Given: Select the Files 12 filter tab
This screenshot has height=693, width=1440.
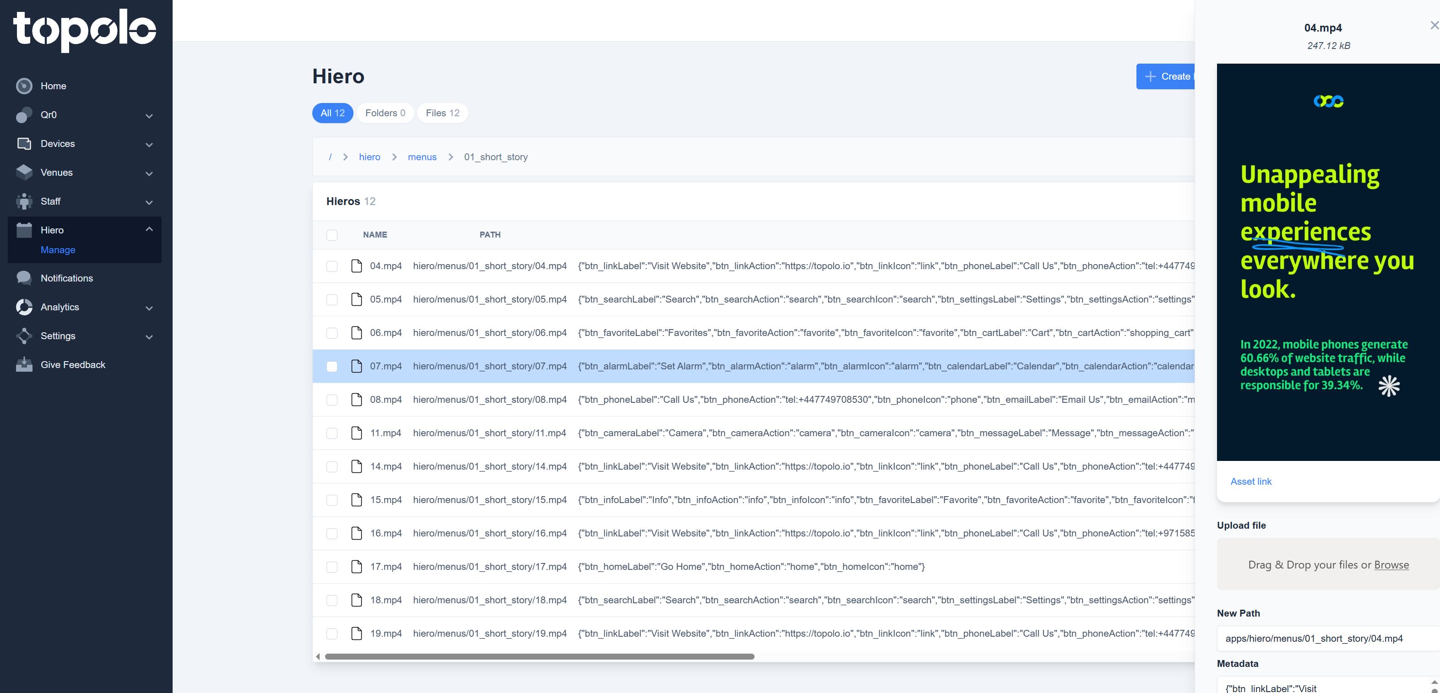Looking at the screenshot, I should point(443,113).
